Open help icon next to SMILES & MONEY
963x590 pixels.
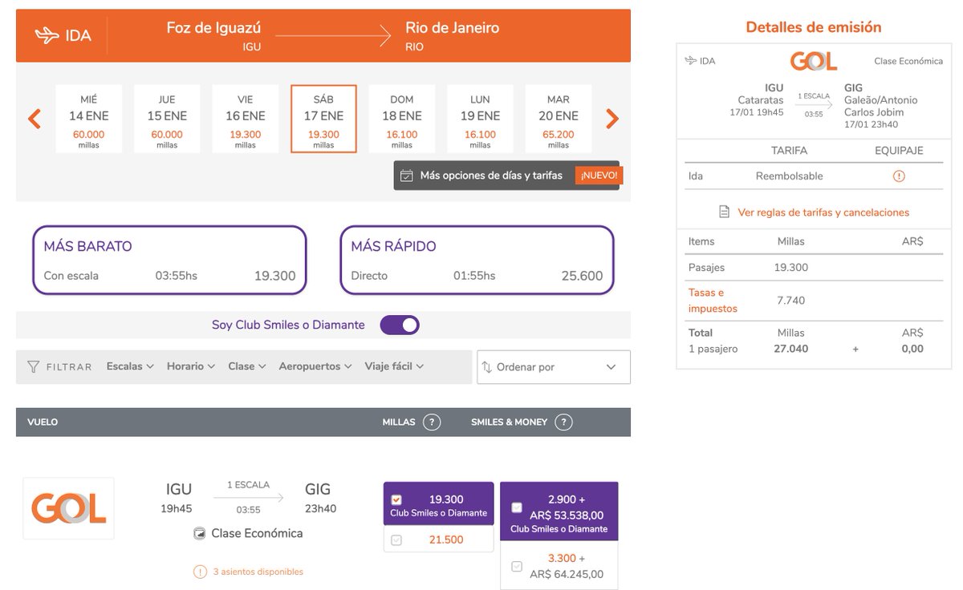(x=563, y=422)
